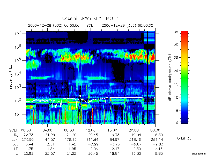
Task: Click the '35' tick on color bar
Action: [x=176, y=32]
